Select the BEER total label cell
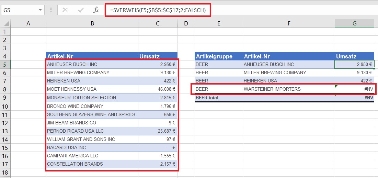The image size is (378, 178). coord(219,98)
